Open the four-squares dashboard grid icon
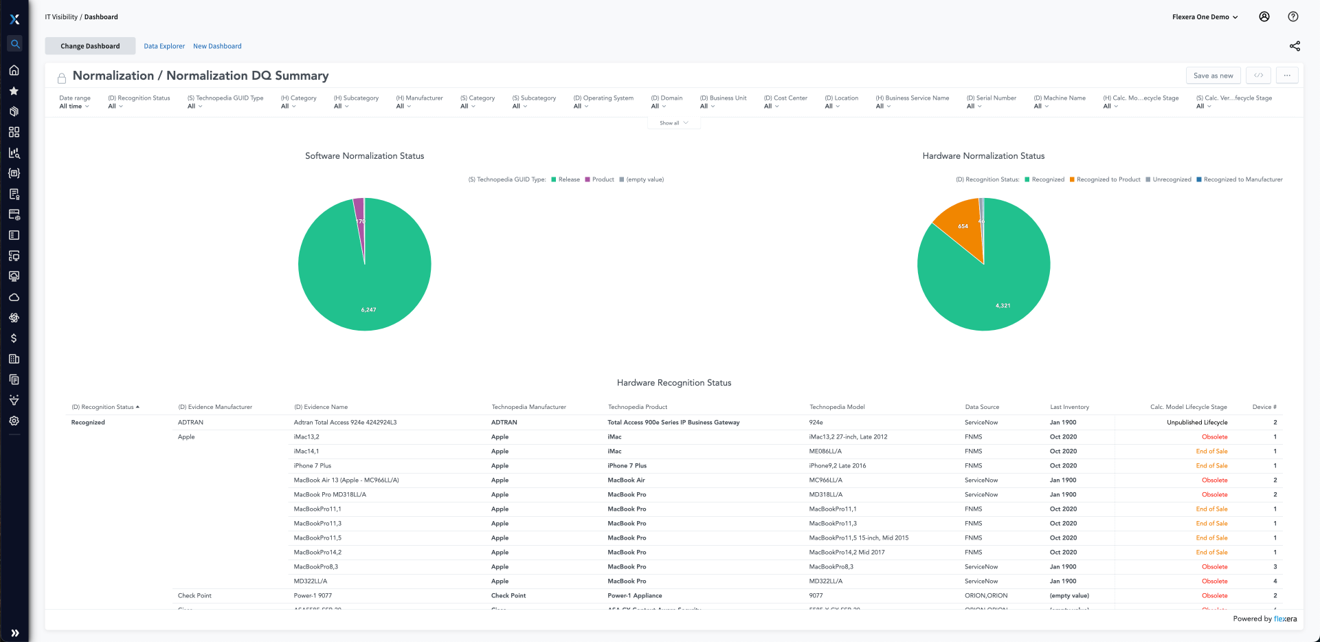 [14, 132]
